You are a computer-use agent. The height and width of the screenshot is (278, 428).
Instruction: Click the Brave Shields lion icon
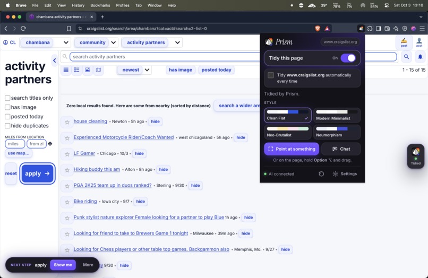(318, 28)
